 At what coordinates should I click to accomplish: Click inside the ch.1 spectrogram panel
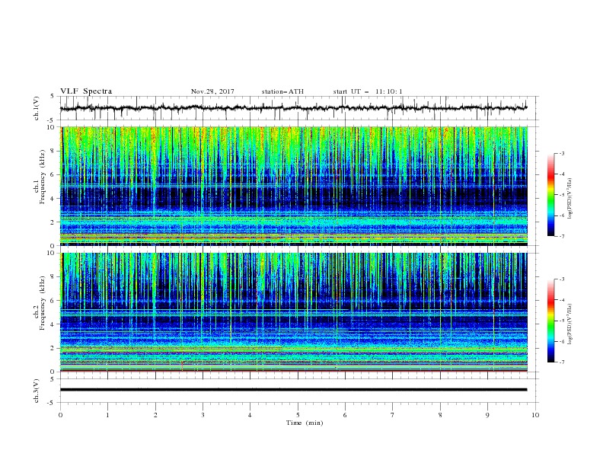(x=294, y=186)
